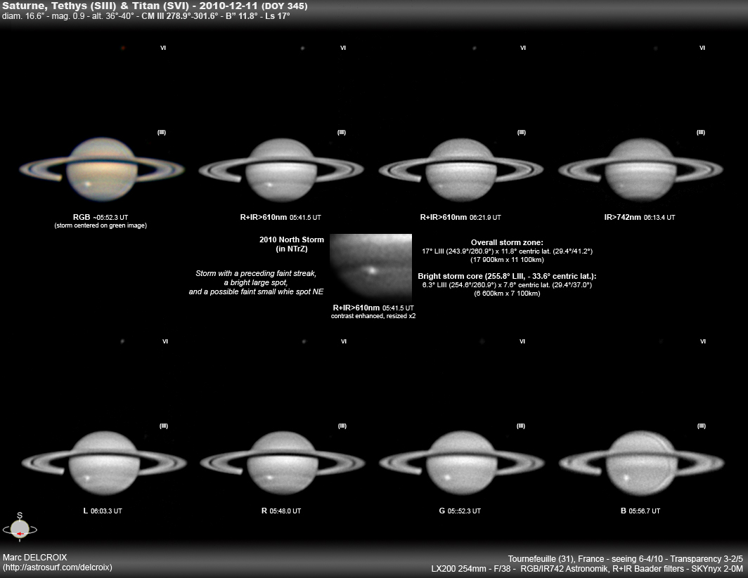The image size is (748, 578).
Task: Click the "diam. 16.6" - mag. 0.9" data line
Action: click(146, 15)
